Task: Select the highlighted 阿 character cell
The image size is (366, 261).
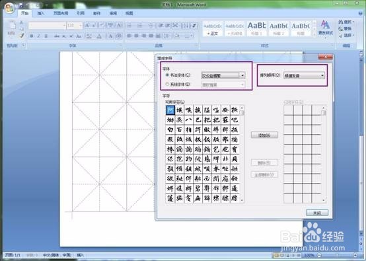Action: (x=170, y=110)
